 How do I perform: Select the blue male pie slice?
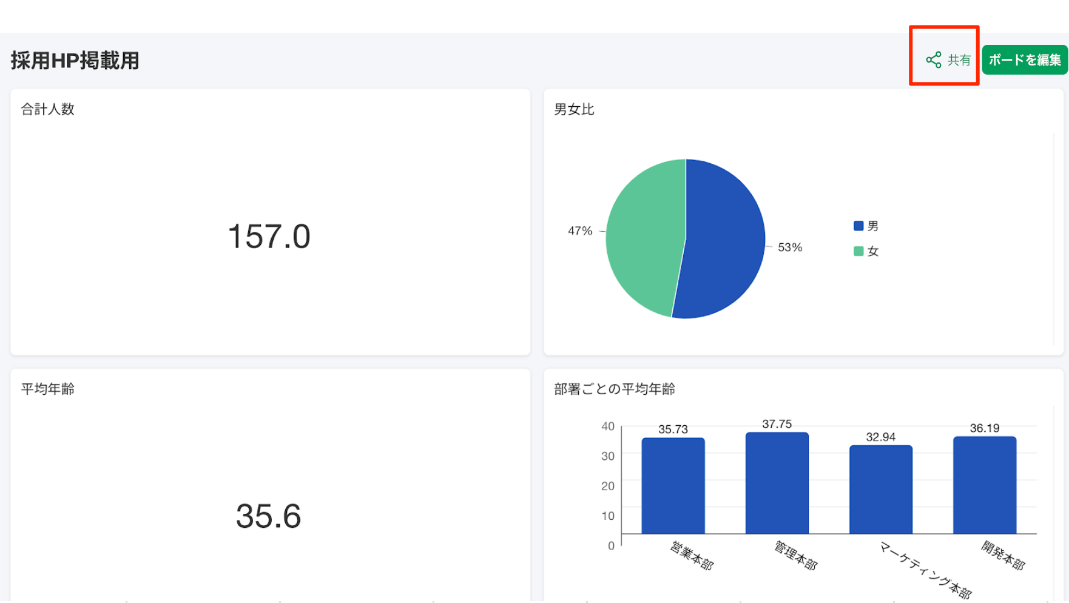point(725,243)
